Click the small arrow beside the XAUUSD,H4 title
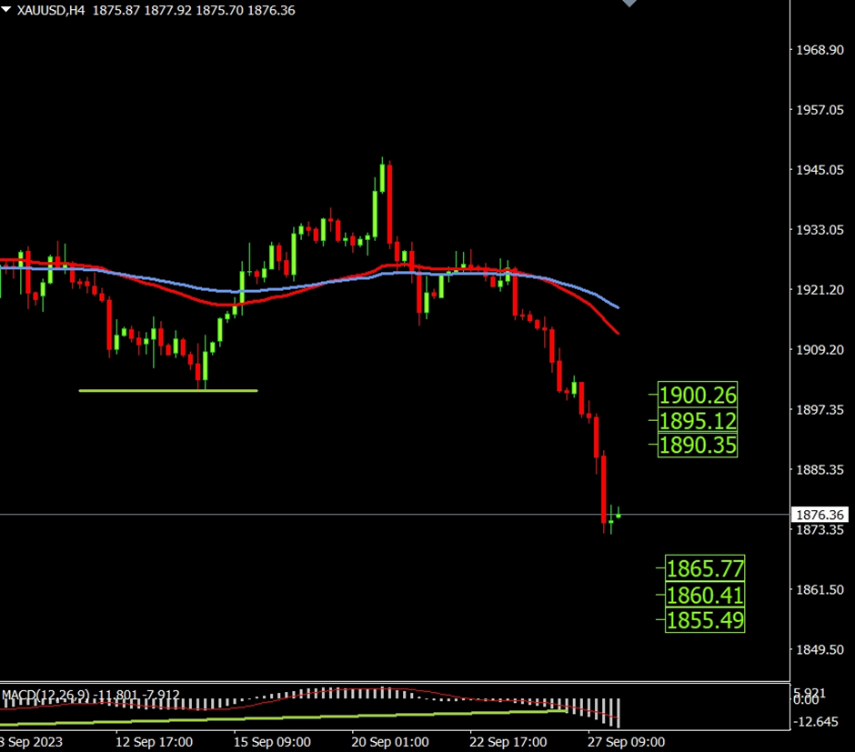The height and width of the screenshot is (752, 855). 7,11
